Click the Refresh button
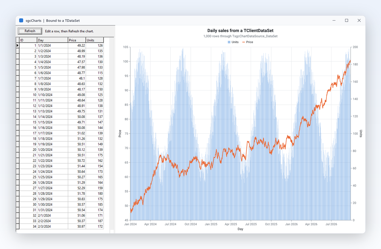Screen dimensions: 381x249 30,31
